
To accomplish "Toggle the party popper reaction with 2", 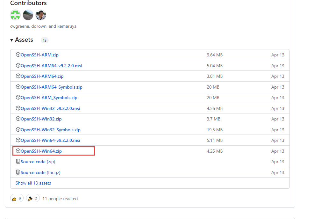I will pyautogui.click(x=33, y=198).
